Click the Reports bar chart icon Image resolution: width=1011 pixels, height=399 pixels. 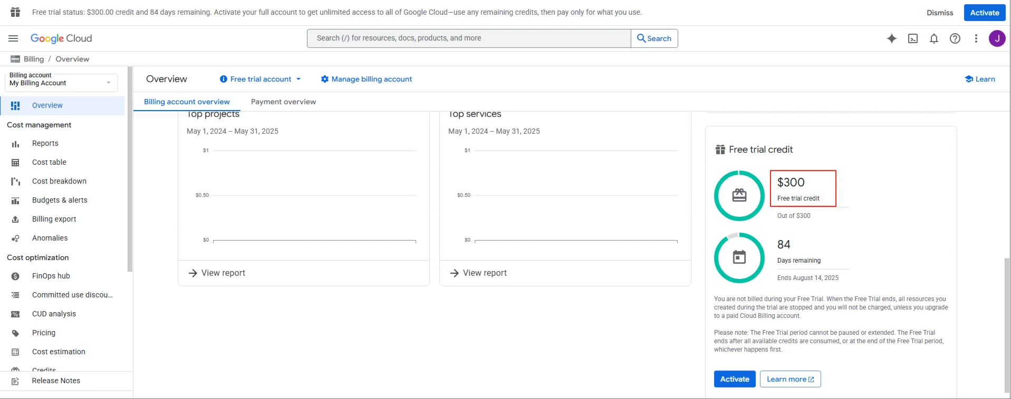coord(15,144)
